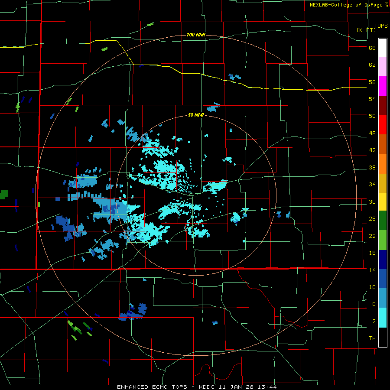Click the '54' legend value

pos(372,99)
